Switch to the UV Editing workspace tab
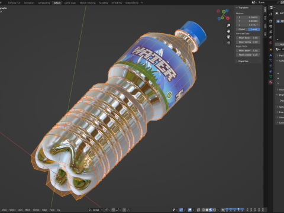This screenshot has width=284, height=213. click(117, 3)
